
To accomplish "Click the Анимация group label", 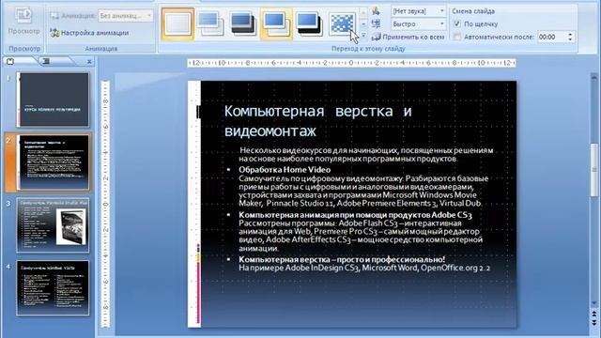I will point(101,49).
